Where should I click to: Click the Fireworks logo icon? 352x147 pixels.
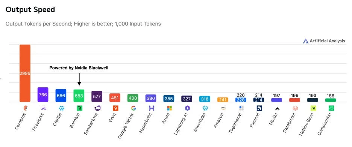[x=43, y=108]
